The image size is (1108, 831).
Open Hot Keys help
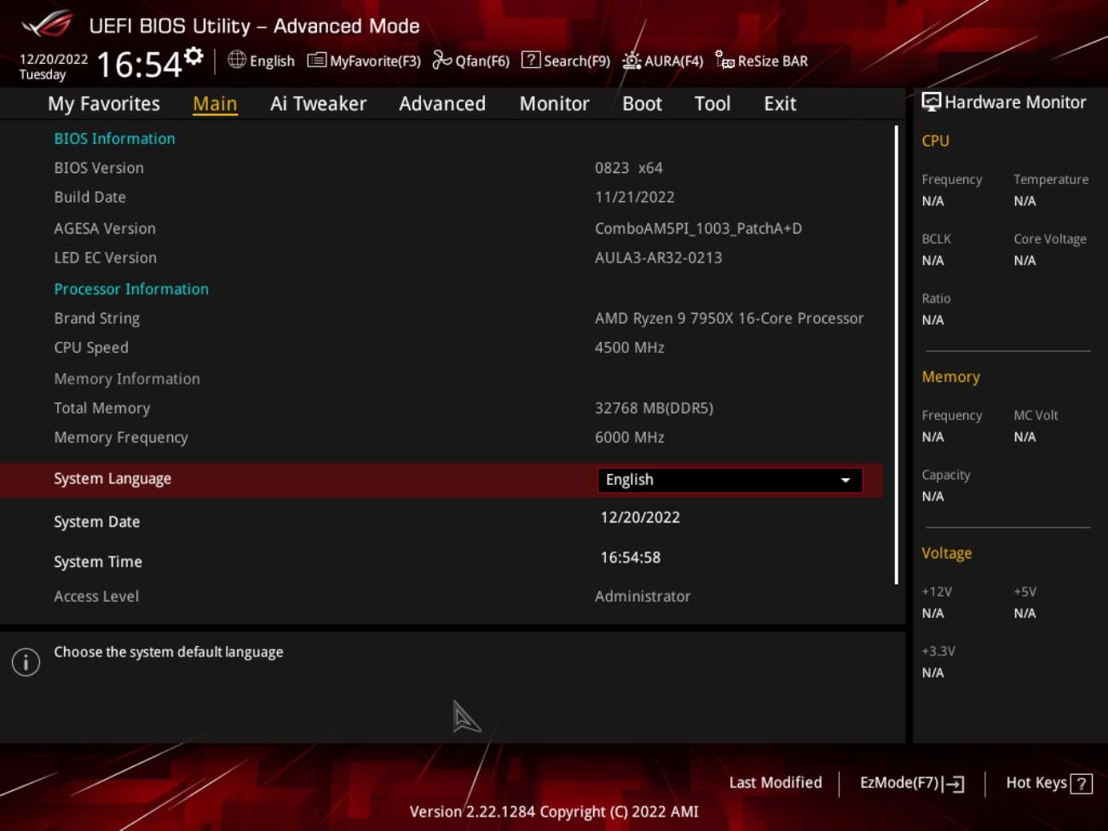click(x=1049, y=783)
